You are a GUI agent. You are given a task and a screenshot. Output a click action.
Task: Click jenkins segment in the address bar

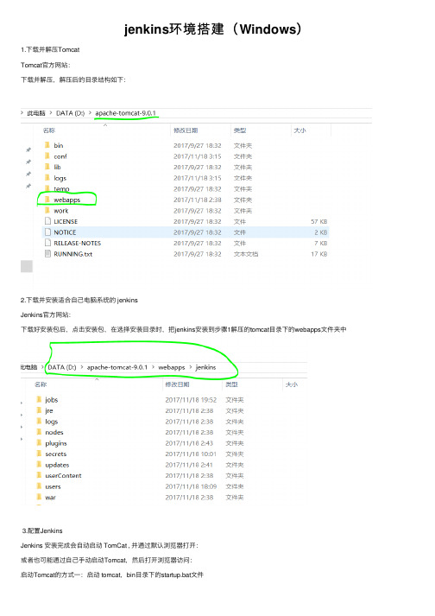coord(205,367)
